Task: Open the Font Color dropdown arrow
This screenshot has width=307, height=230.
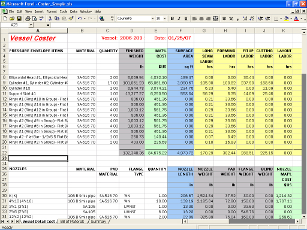Action: pyautogui.click(x=301, y=19)
